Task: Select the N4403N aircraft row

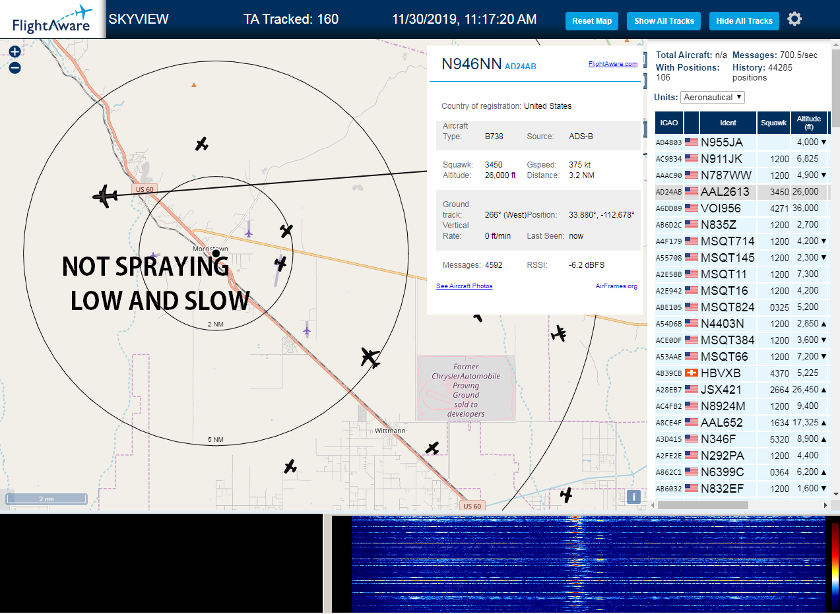Action: (x=742, y=324)
